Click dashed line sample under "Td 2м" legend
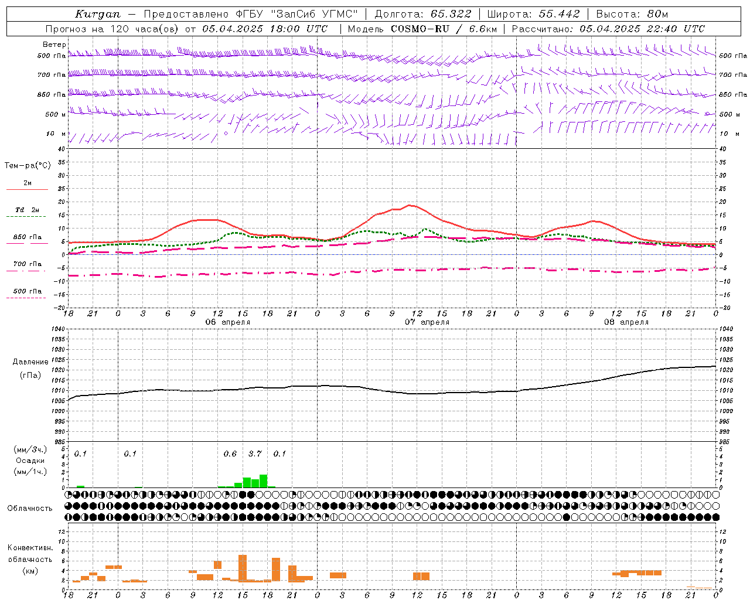 [x=27, y=217]
